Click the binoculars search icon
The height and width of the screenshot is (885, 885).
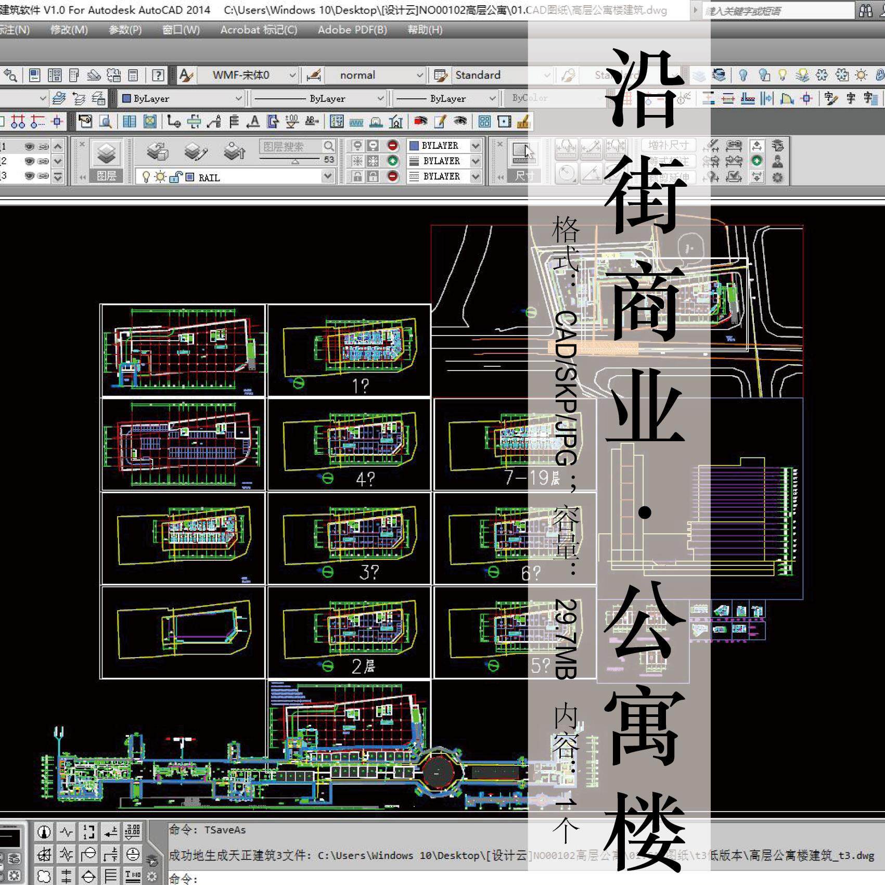click(866, 11)
